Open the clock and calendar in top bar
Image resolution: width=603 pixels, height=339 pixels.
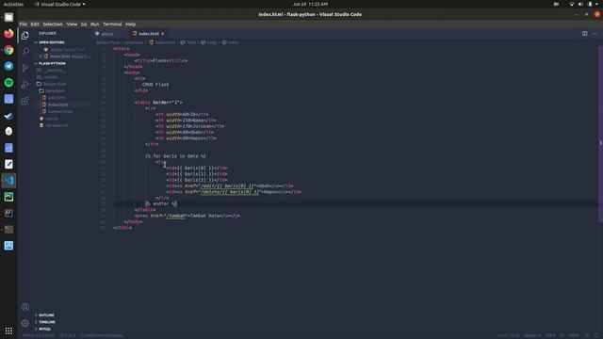[310, 4]
